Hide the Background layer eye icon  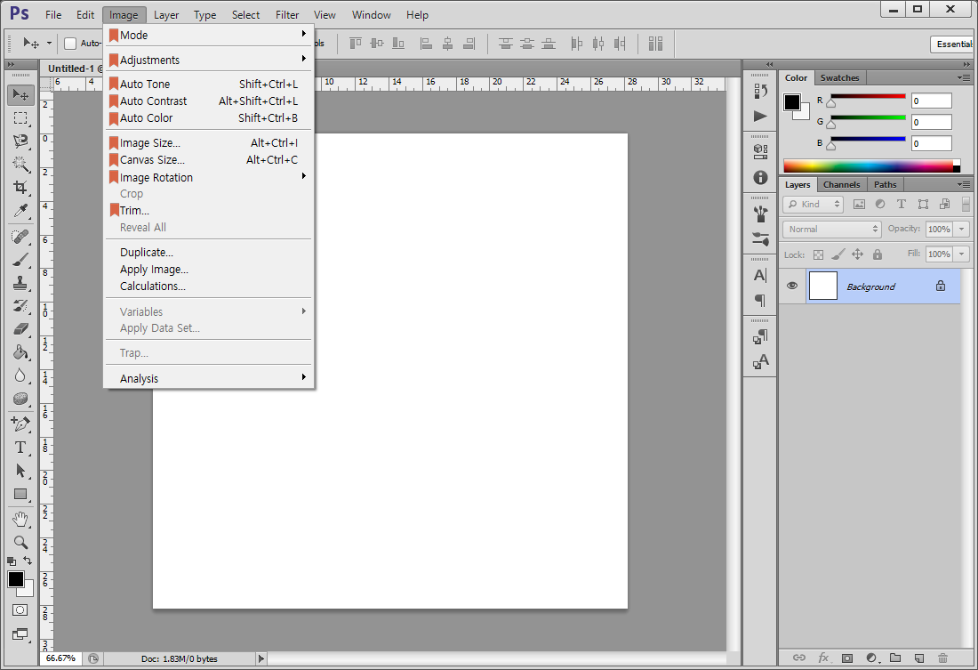click(x=792, y=286)
